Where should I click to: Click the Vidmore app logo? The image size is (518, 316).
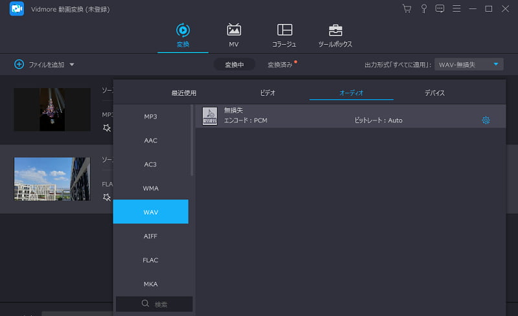[x=17, y=8]
